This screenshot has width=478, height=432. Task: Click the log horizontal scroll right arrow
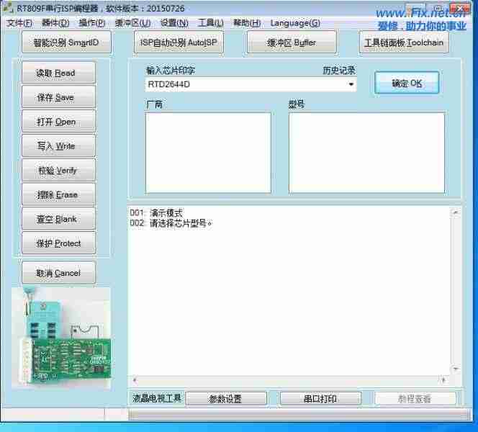click(x=443, y=380)
